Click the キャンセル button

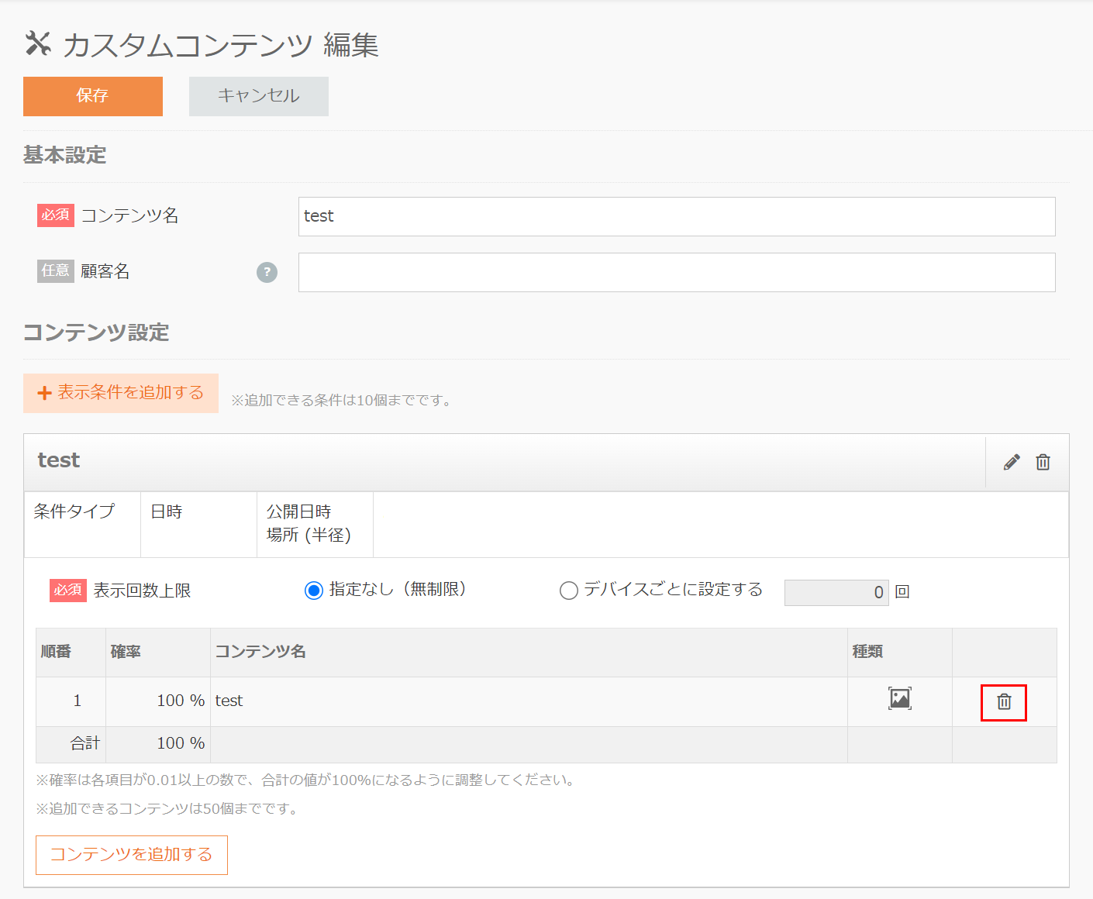pyautogui.click(x=259, y=96)
